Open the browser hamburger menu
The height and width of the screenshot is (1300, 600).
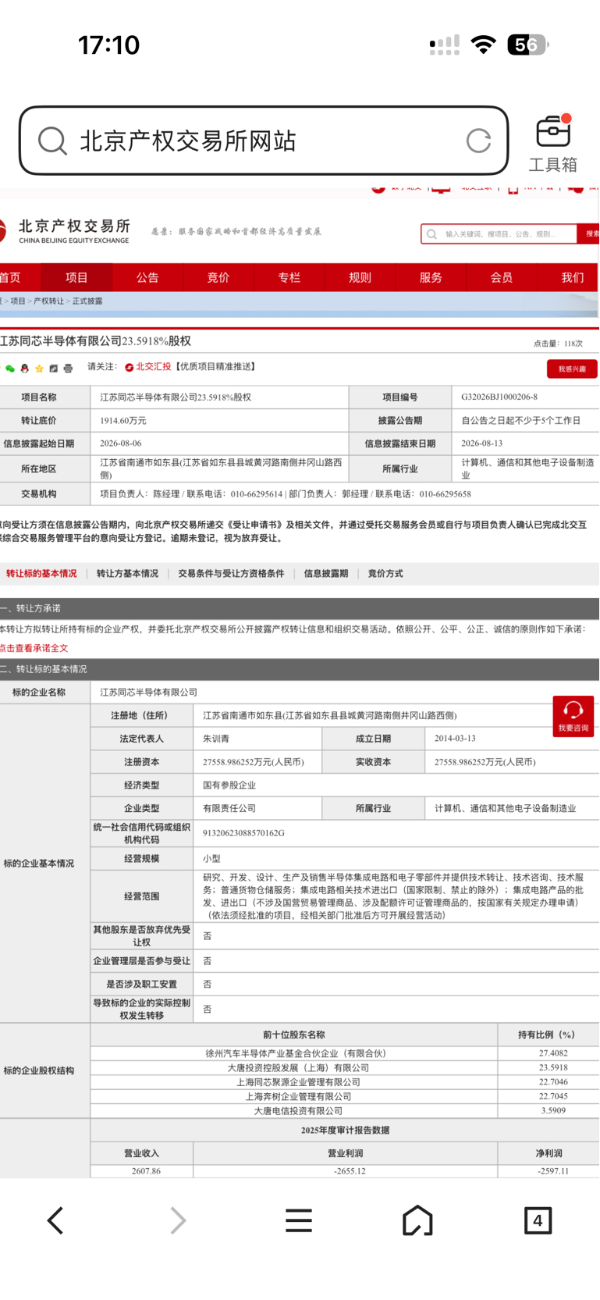pos(299,1220)
